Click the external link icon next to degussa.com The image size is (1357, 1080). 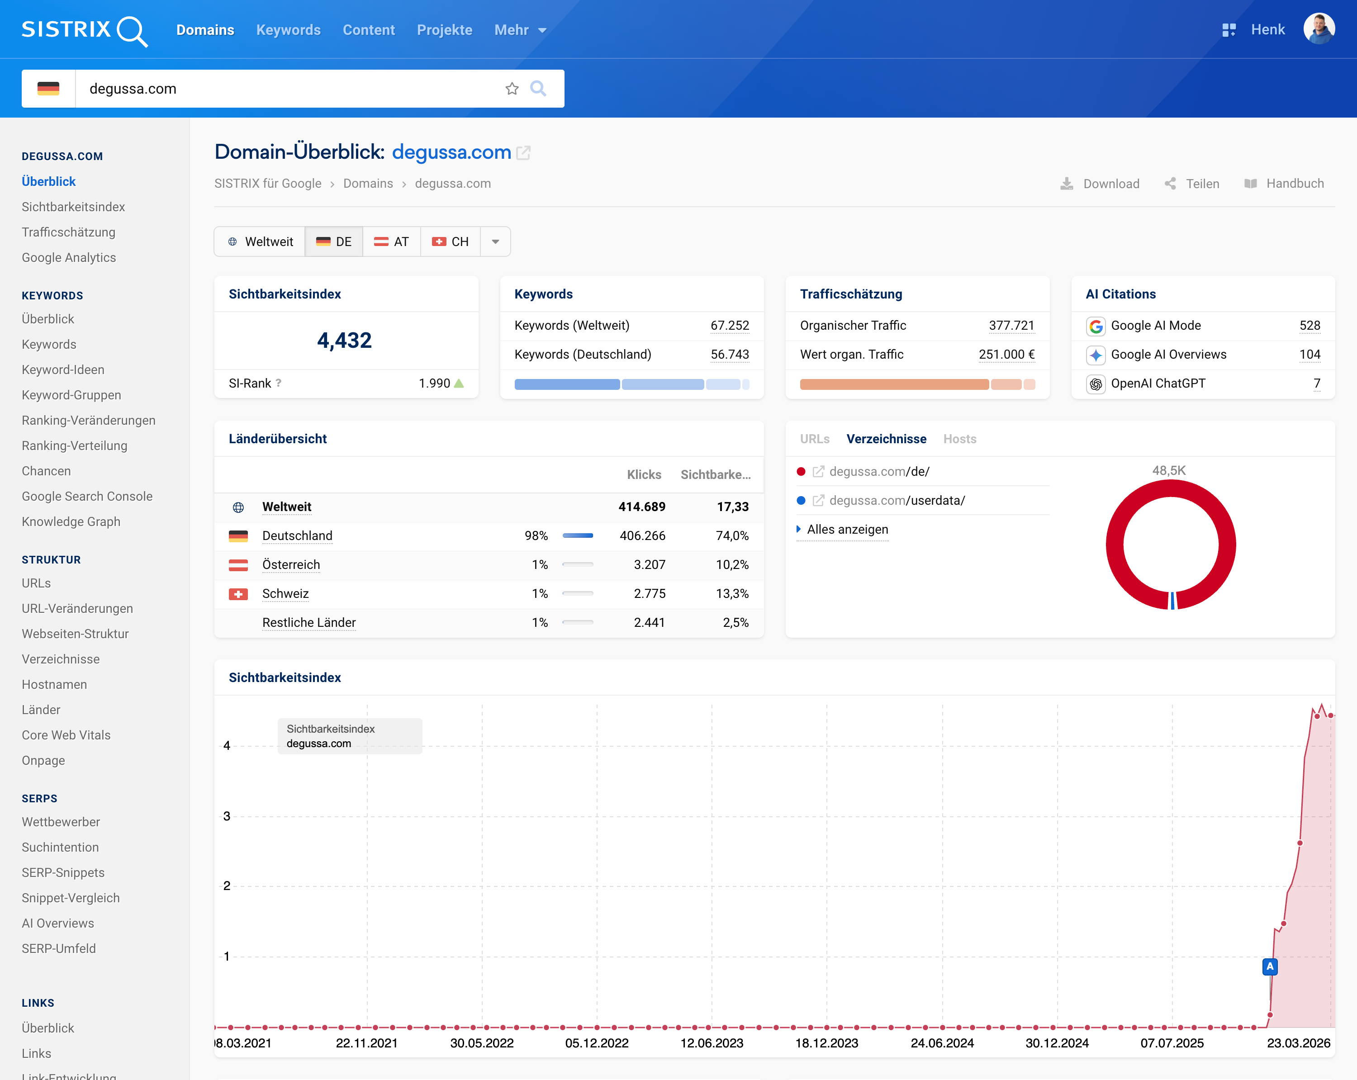[524, 152]
